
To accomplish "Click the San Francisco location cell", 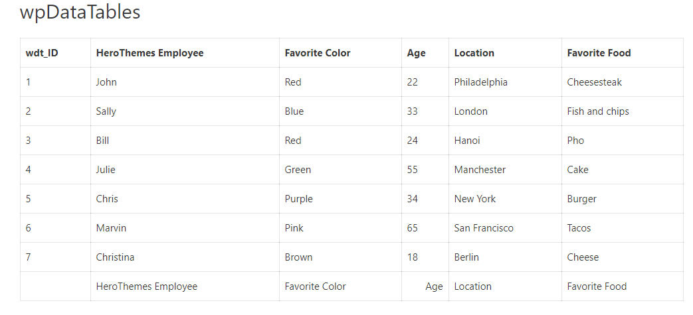I will point(484,228).
